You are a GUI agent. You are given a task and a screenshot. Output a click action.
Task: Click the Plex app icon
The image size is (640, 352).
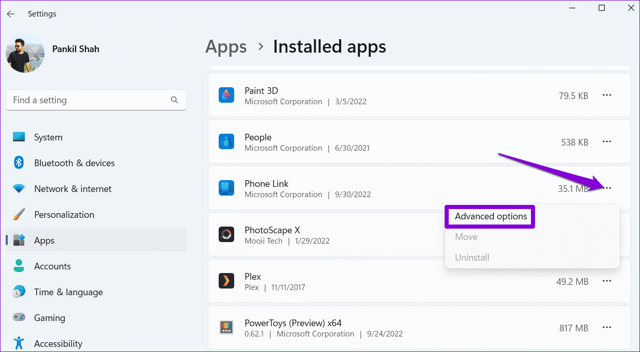[226, 281]
